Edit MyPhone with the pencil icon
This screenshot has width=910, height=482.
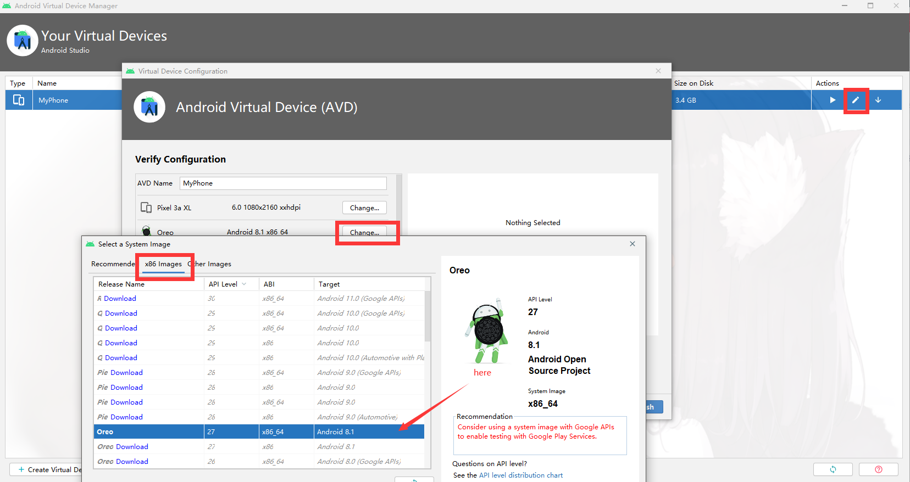(x=856, y=100)
